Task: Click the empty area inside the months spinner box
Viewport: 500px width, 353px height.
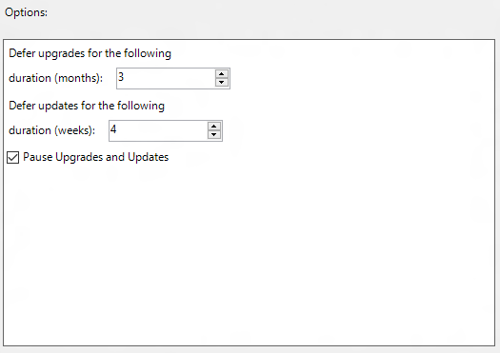Action: tap(169, 78)
